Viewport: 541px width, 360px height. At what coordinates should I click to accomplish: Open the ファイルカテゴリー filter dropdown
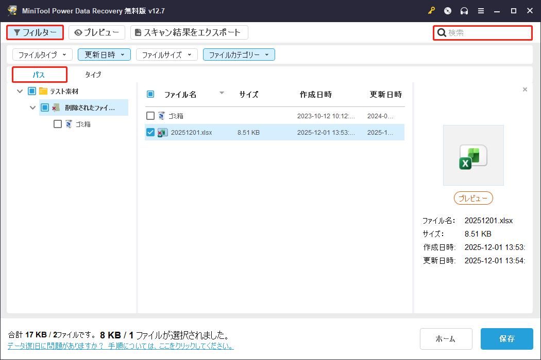[x=239, y=54]
